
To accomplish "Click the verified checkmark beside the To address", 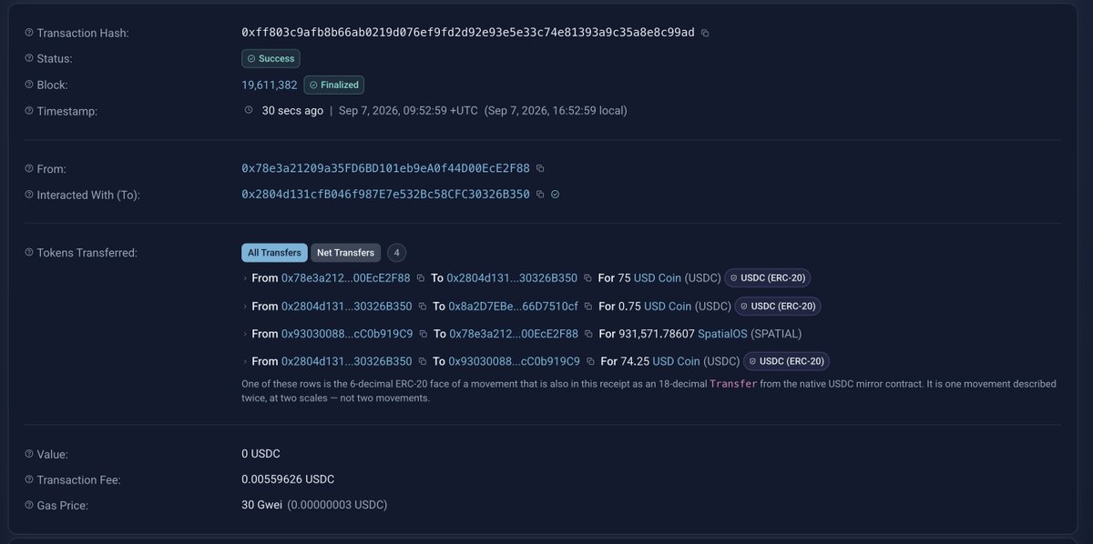I will tap(556, 194).
